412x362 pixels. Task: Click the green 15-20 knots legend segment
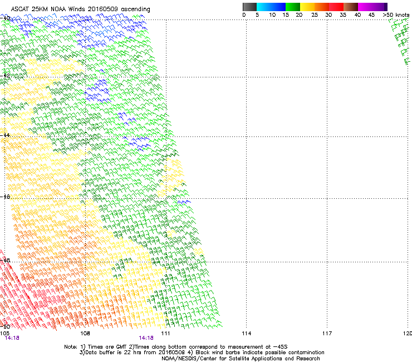pos(293,7)
